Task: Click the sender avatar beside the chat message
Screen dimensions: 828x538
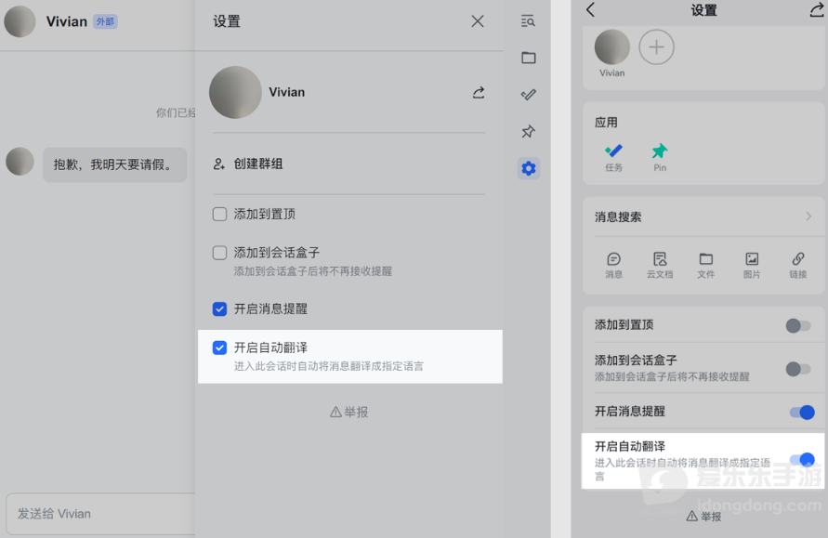Action: [20, 162]
